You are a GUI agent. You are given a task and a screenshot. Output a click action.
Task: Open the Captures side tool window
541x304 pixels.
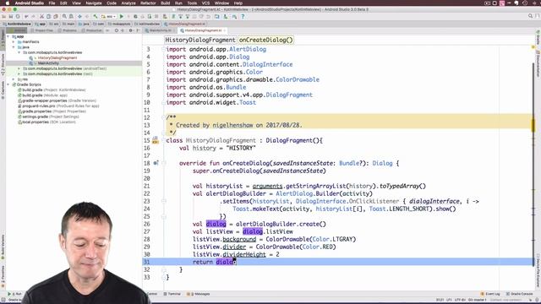pyautogui.click(x=3, y=90)
